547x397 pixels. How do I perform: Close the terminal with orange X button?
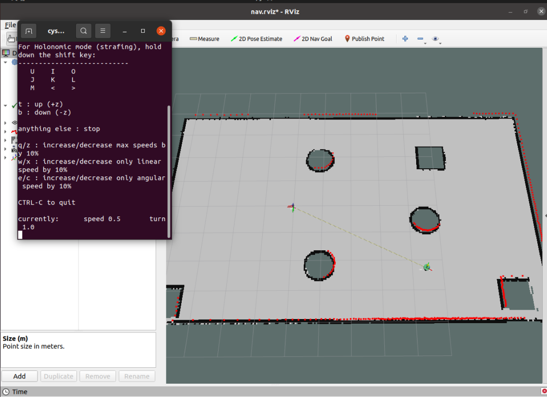[x=161, y=31]
